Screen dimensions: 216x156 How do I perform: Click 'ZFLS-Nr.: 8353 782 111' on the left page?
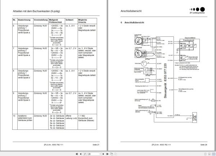click(53, 145)
